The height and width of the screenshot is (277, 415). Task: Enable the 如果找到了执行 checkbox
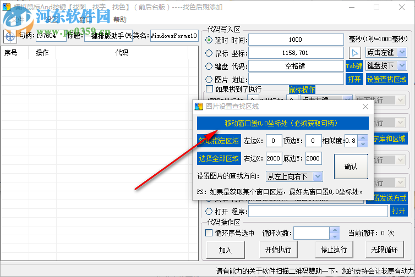click(x=209, y=89)
